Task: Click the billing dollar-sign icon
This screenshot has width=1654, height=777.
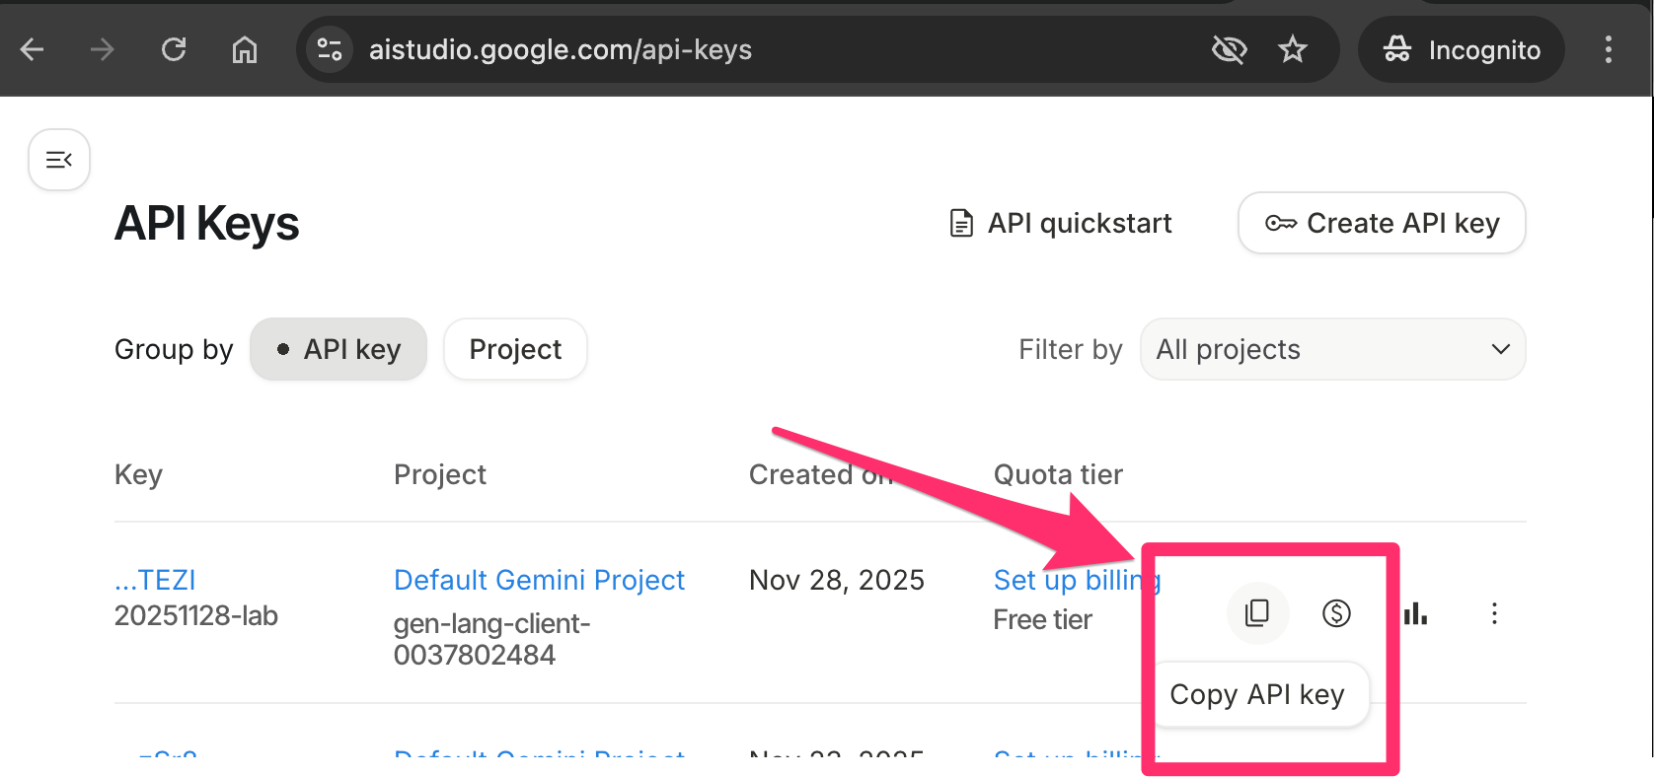Action: [1335, 613]
